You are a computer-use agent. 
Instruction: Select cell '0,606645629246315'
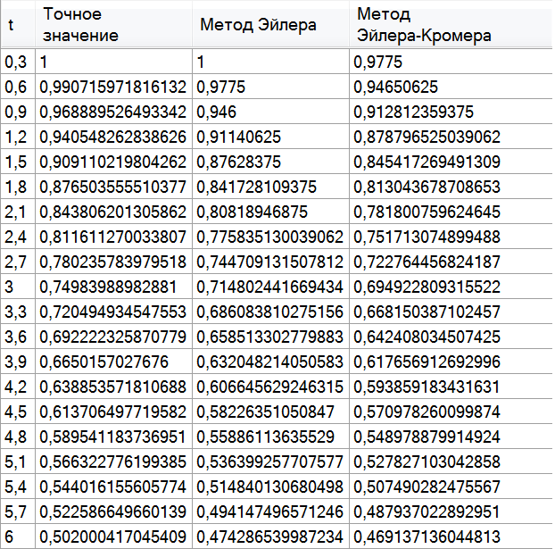tap(270, 387)
